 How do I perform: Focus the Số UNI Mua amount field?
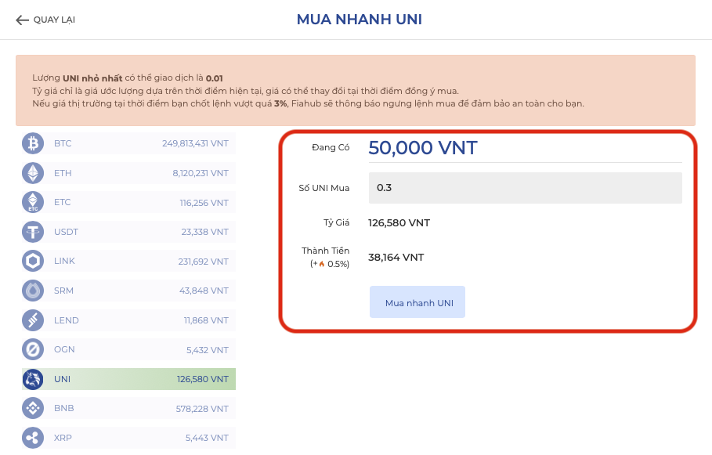click(526, 188)
